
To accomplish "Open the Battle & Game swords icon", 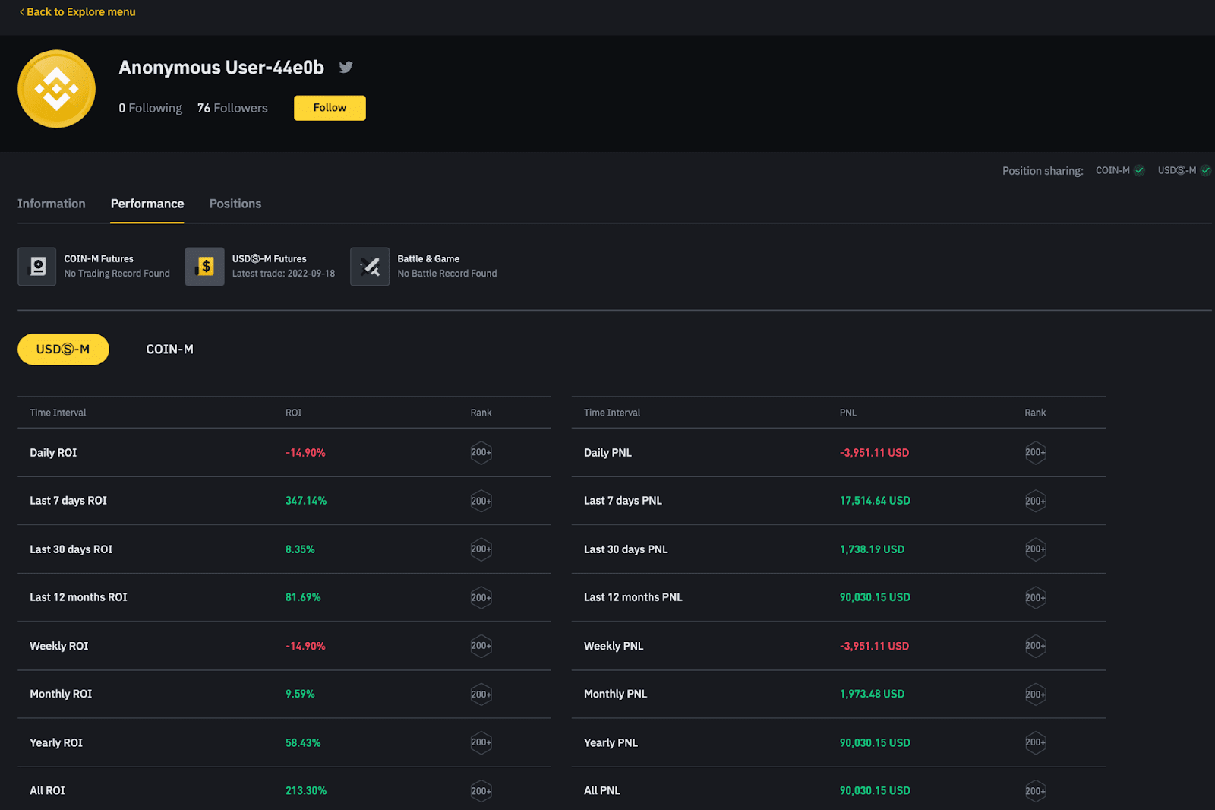I will [x=370, y=267].
